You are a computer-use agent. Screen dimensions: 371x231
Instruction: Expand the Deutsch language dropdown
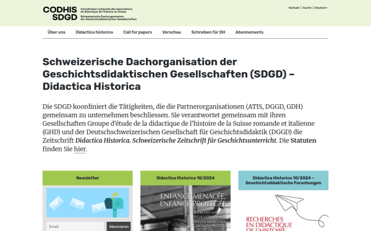click(322, 8)
